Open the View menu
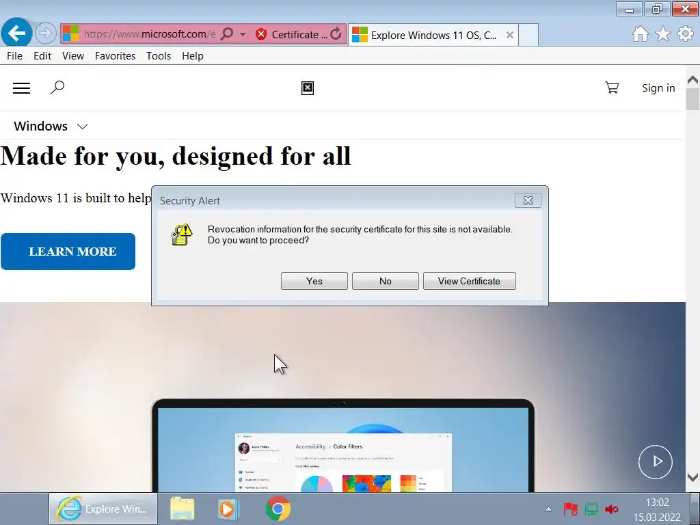Screen dimensions: 700x525 pos(73,56)
